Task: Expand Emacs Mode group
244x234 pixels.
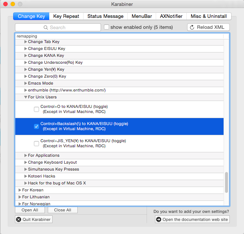Action: pyautogui.click(x=26, y=83)
